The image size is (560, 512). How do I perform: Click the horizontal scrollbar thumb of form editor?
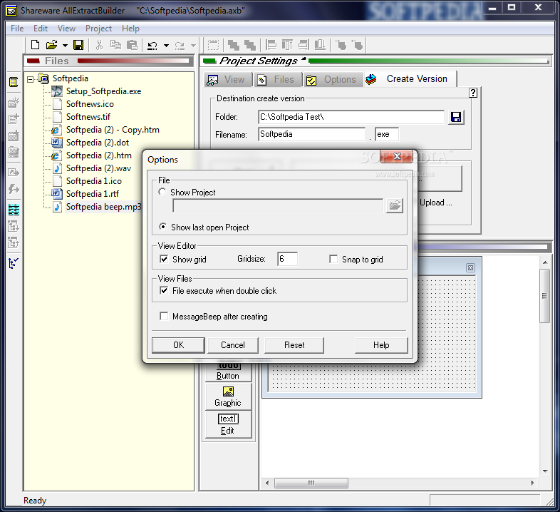pos(311,483)
